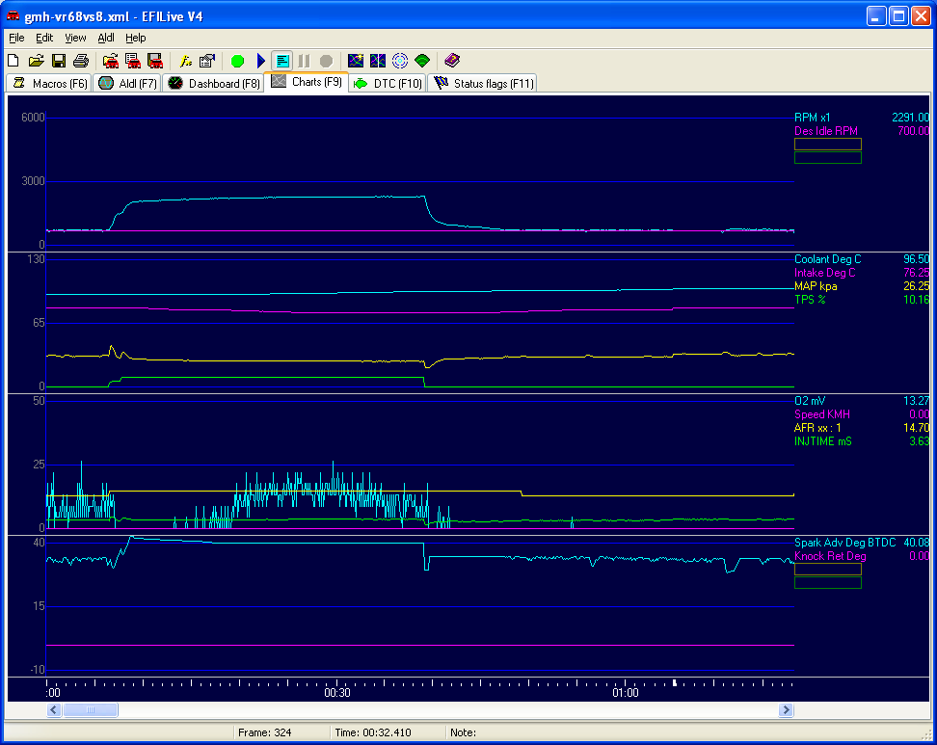This screenshot has width=937, height=745.
Task: Click the pause playback button
Action: [305, 61]
